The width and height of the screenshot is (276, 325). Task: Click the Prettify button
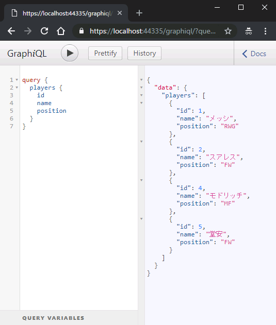coord(105,54)
